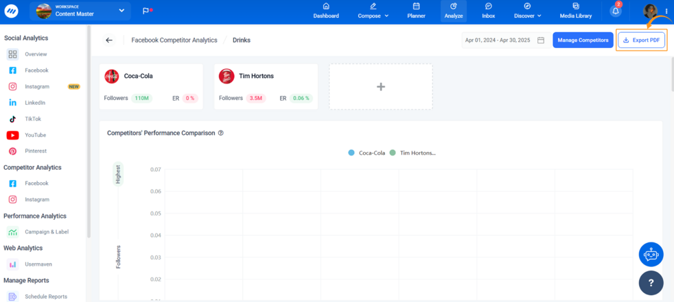Open the three-dot menu beside avatar
The height and width of the screenshot is (302, 674).
tap(666, 11)
